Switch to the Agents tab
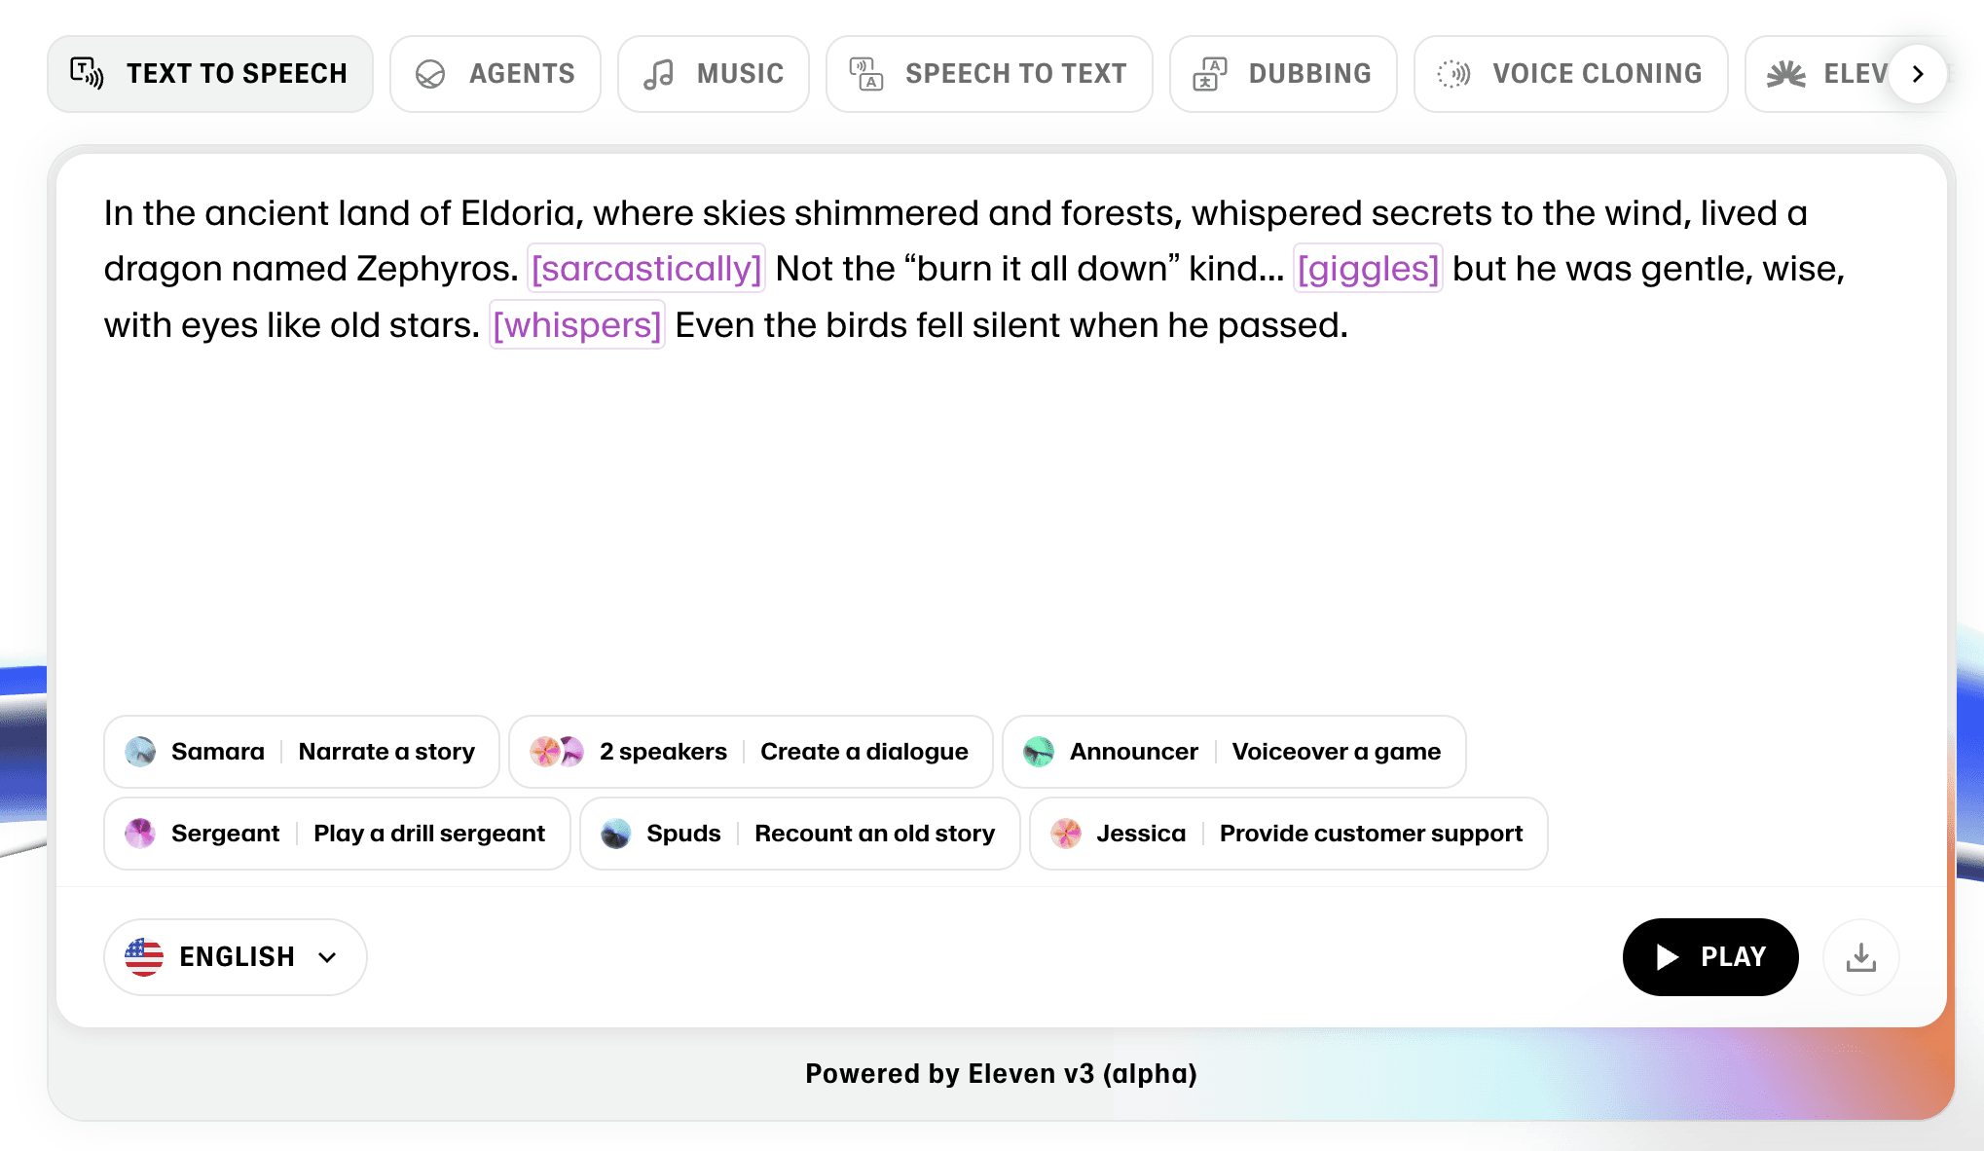This screenshot has width=1984, height=1151. pos(496,74)
